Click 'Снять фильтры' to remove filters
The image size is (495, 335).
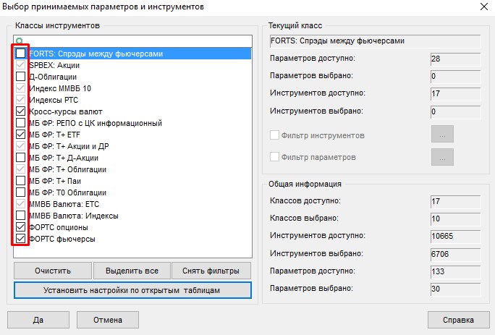(211, 271)
